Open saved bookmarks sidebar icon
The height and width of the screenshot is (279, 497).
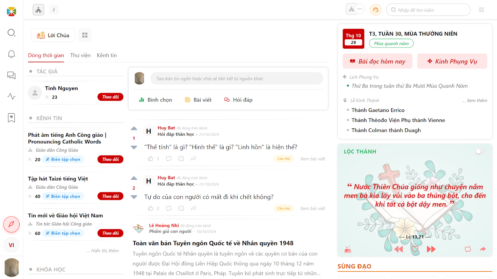pos(12,118)
